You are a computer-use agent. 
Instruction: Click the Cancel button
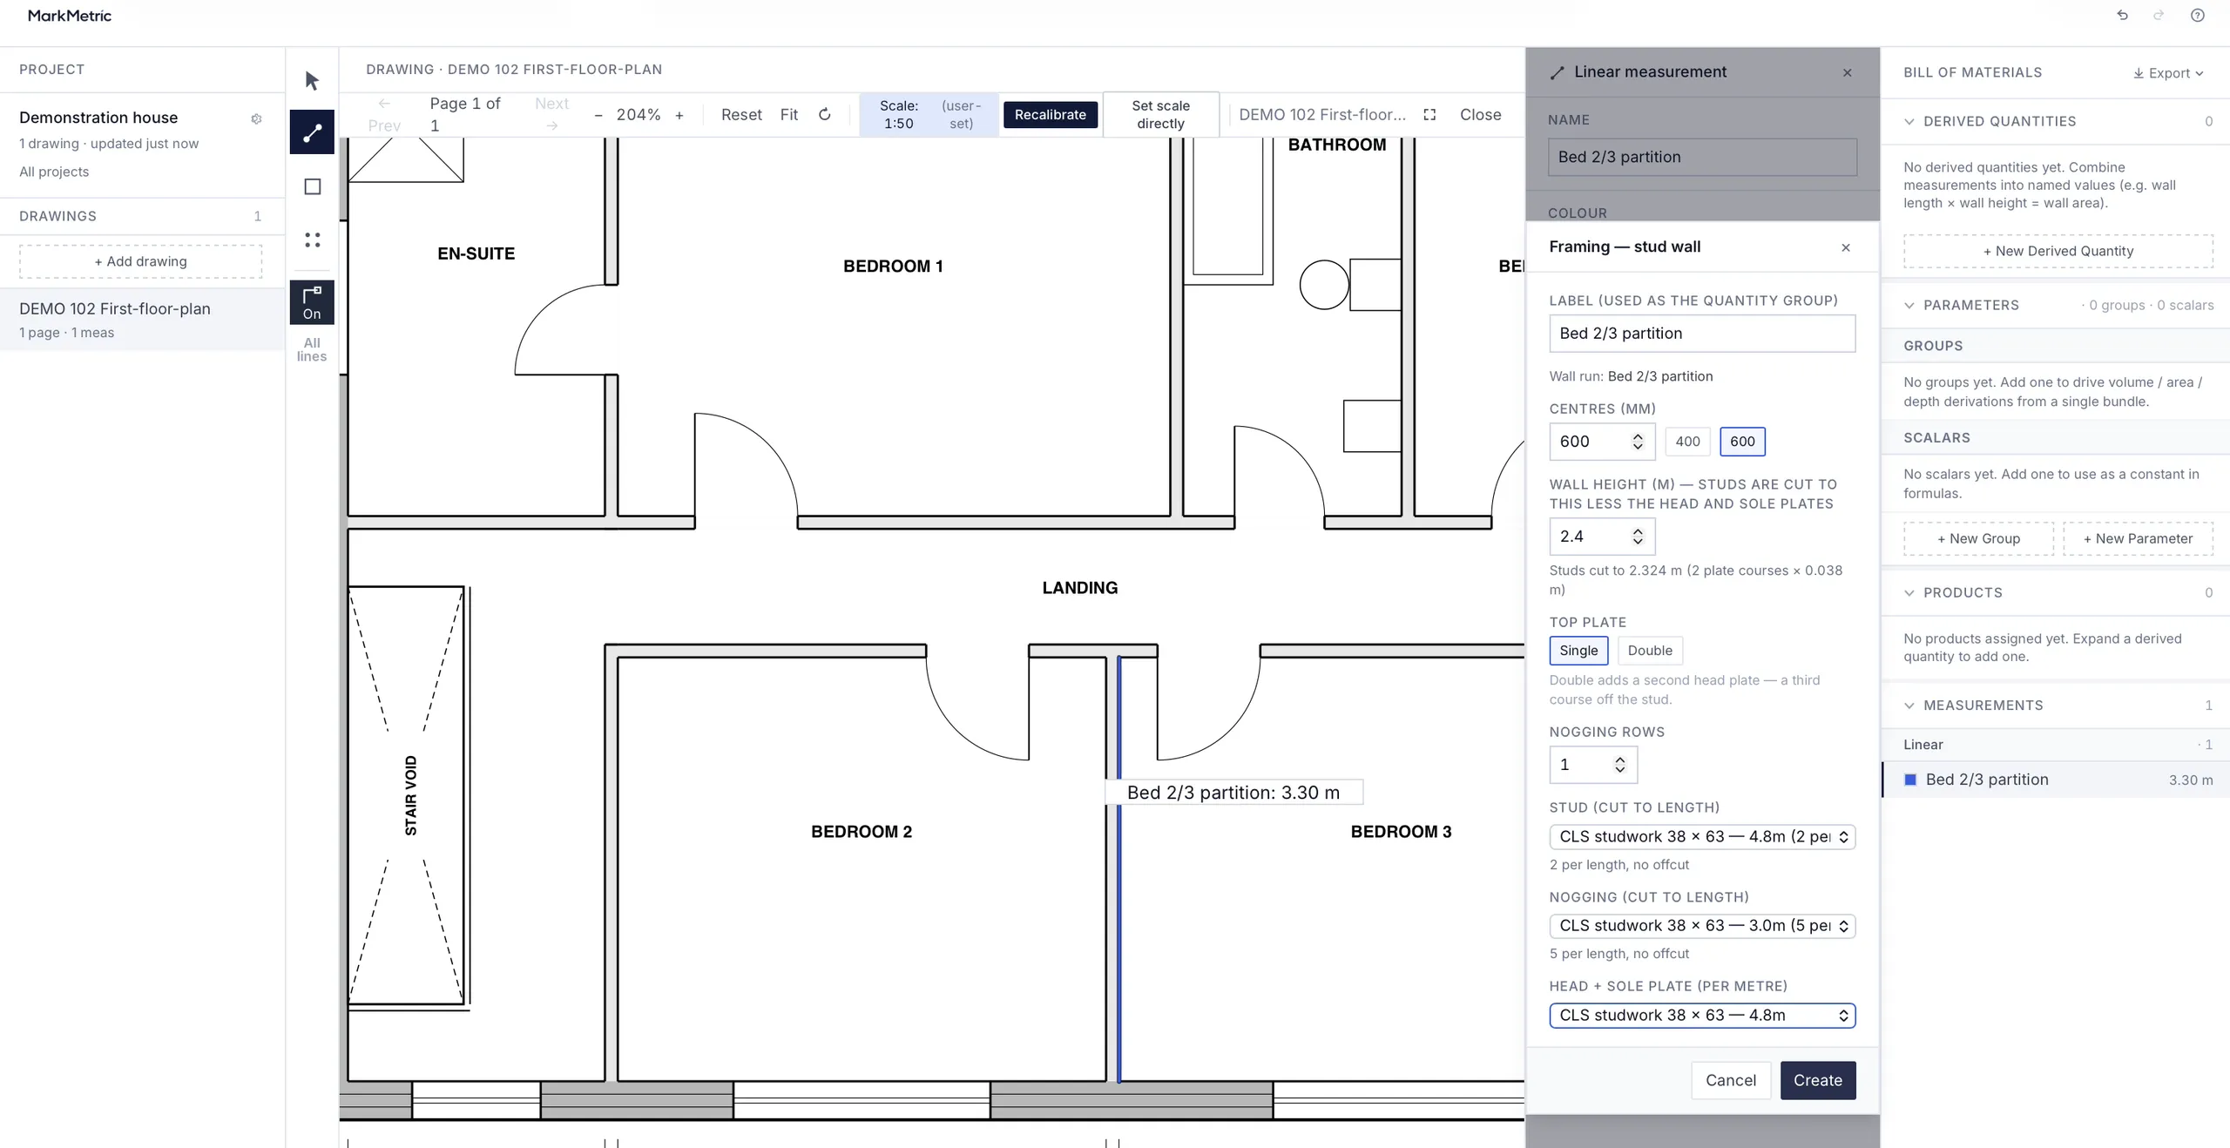(x=1731, y=1080)
